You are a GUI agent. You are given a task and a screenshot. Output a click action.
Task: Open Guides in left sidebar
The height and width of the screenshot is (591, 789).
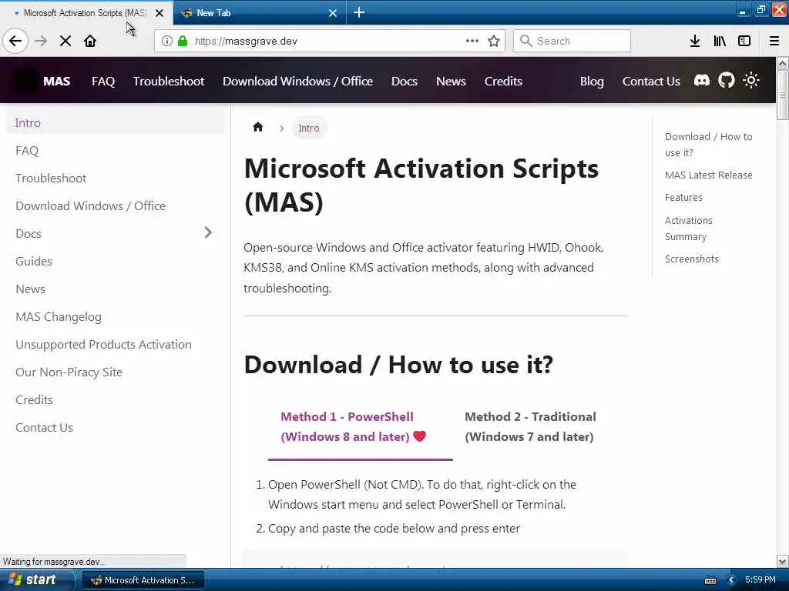pyautogui.click(x=116, y=261)
